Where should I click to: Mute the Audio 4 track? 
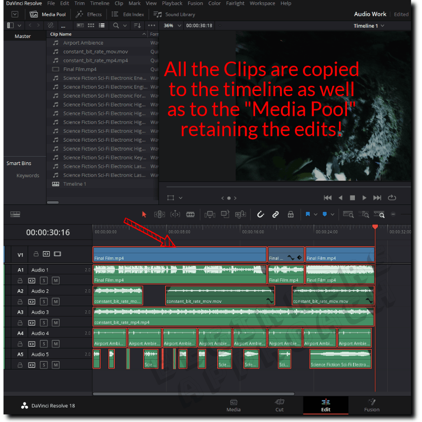(x=56, y=344)
